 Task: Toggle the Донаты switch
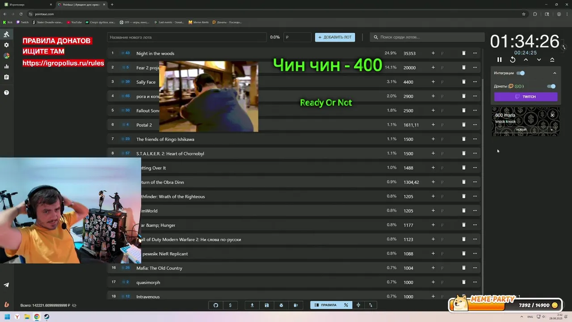551,86
